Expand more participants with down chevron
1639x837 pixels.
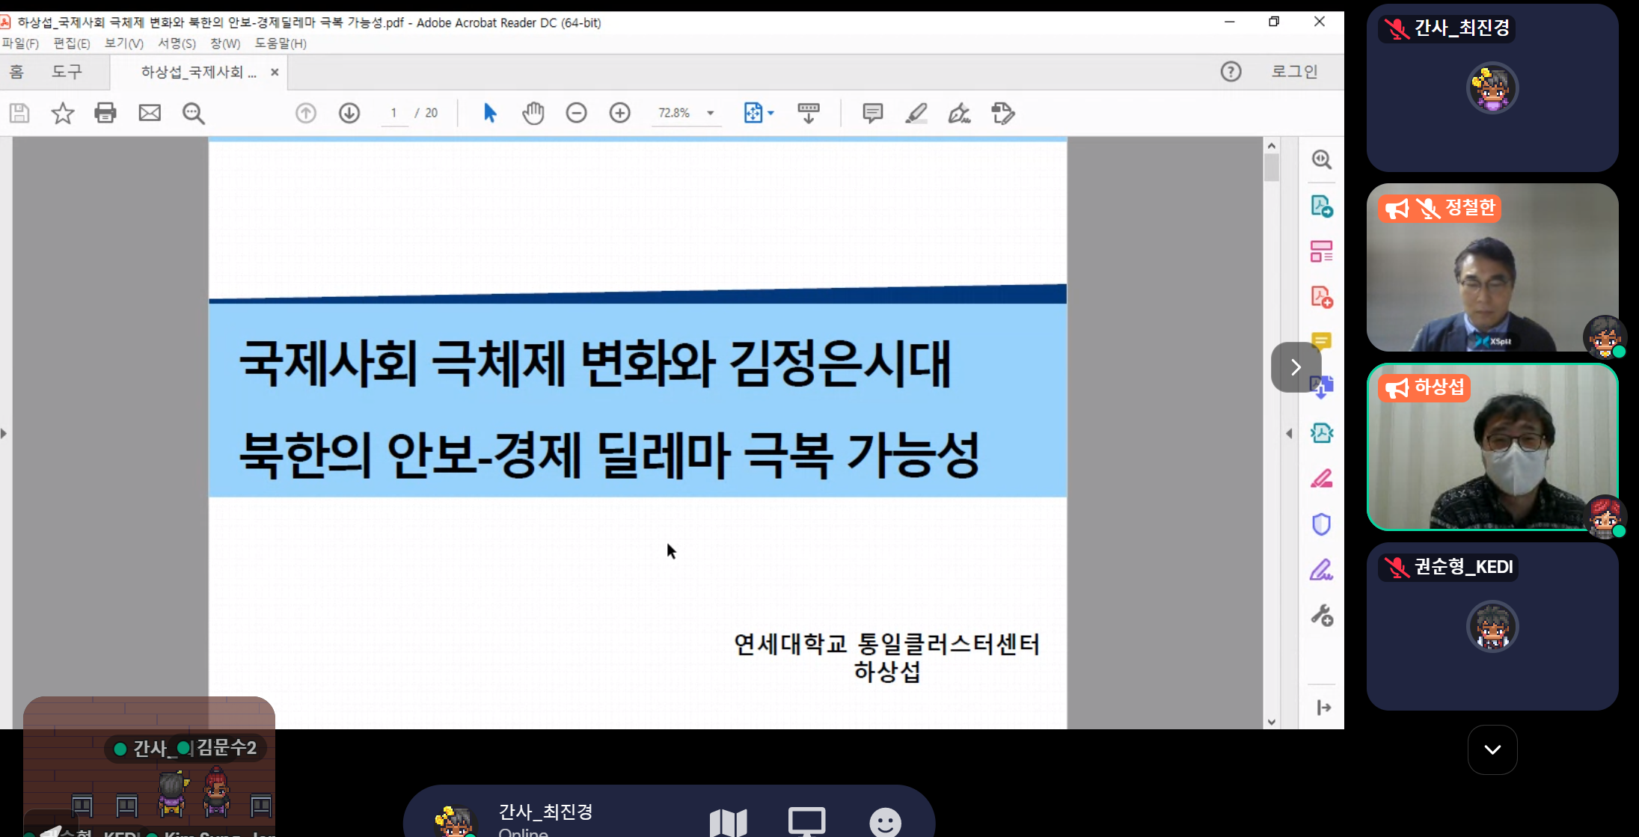(1492, 749)
